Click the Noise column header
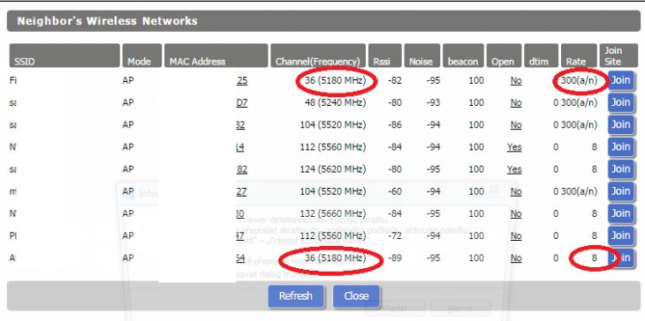Viewport: 645px width, 321px height. 422,56
